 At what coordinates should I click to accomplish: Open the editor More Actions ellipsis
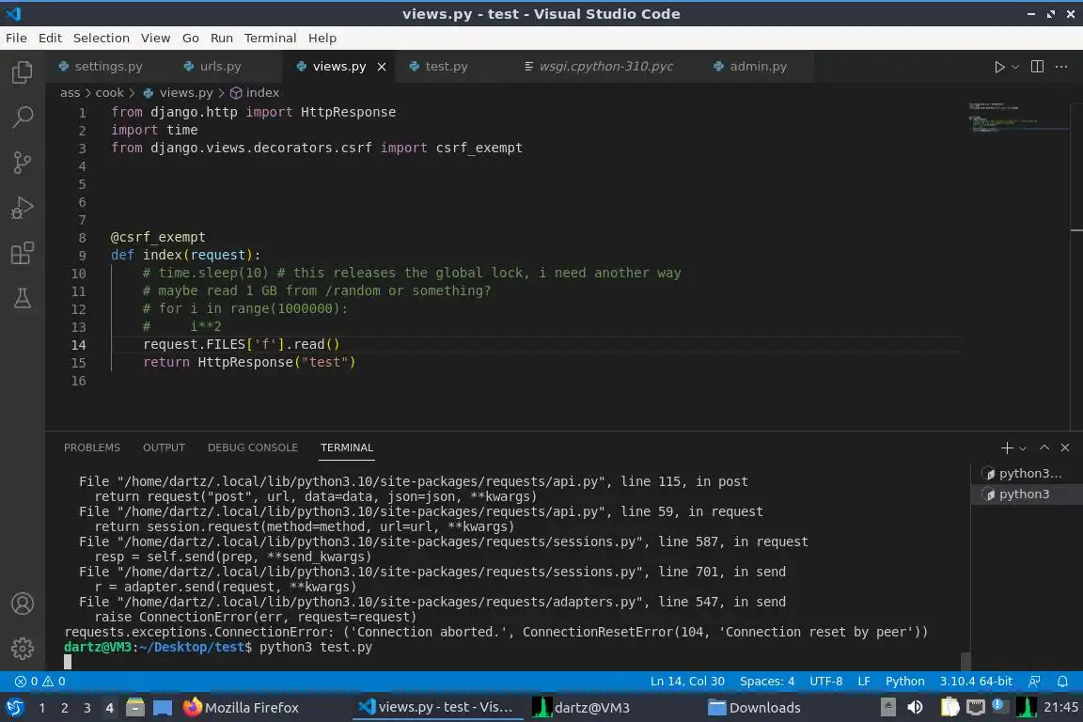[1061, 67]
